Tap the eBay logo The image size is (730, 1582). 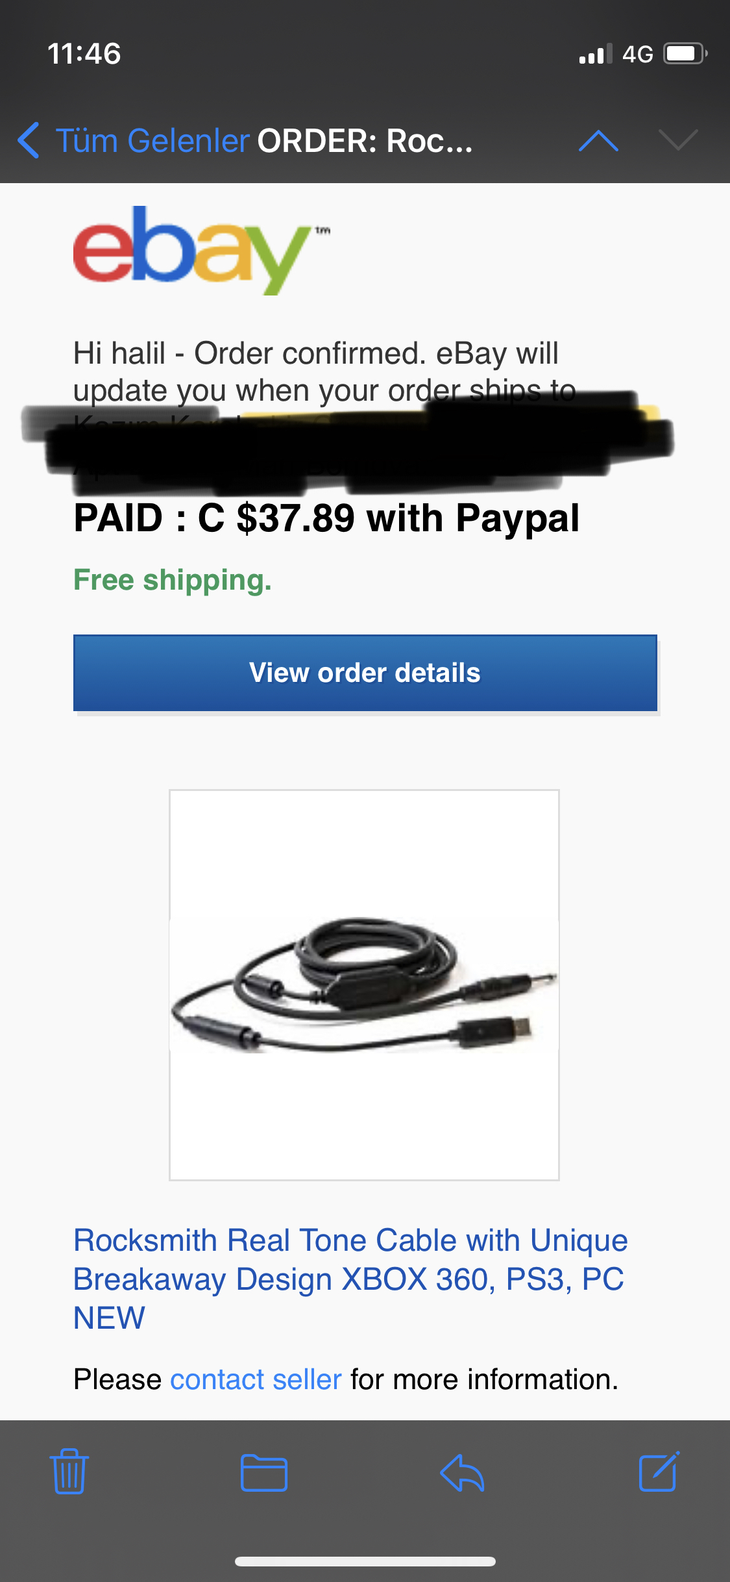[x=202, y=250]
